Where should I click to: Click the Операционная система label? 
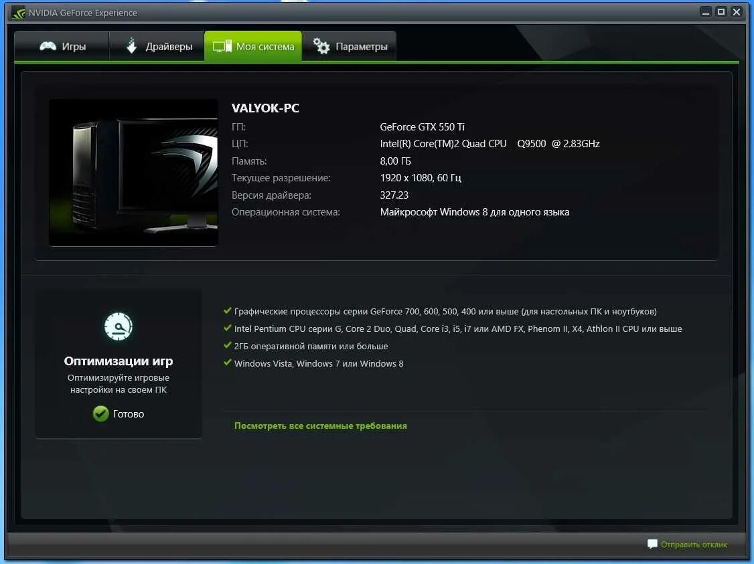coord(286,212)
